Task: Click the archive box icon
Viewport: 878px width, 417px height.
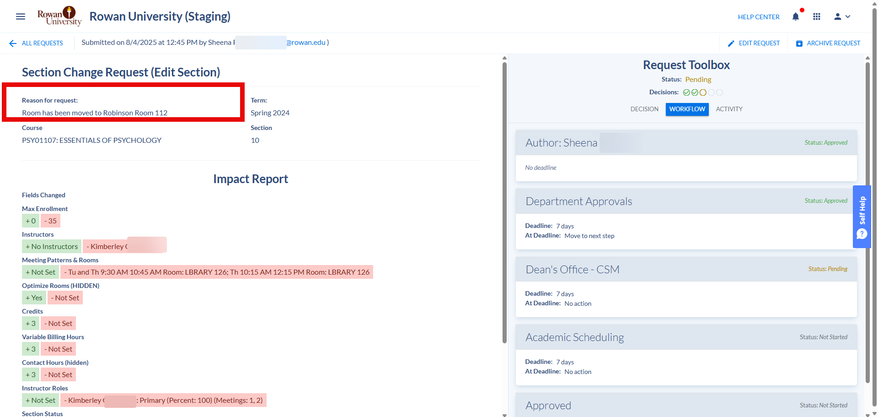Action: point(799,43)
